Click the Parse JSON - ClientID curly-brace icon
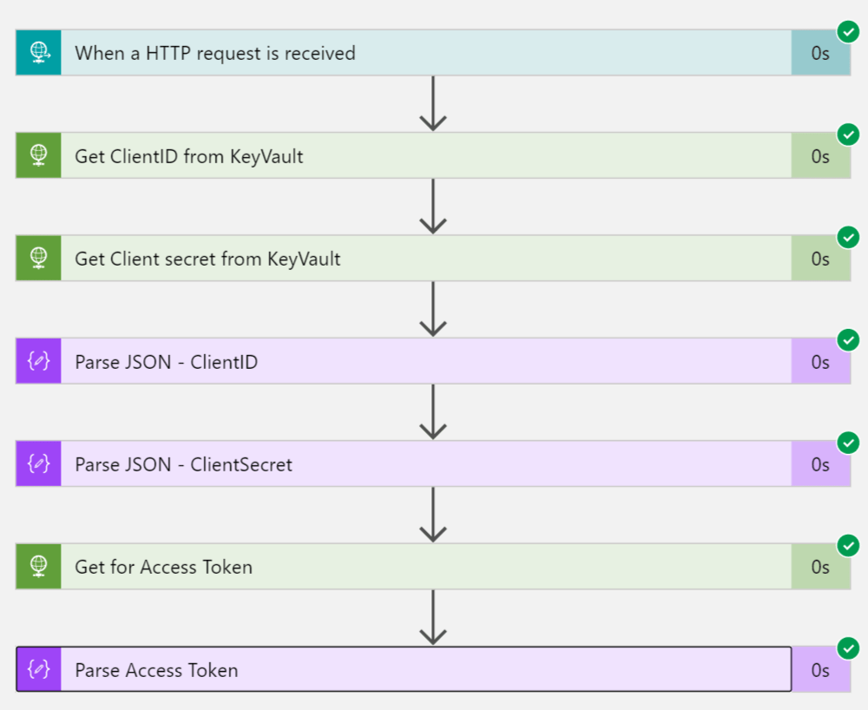 click(38, 361)
